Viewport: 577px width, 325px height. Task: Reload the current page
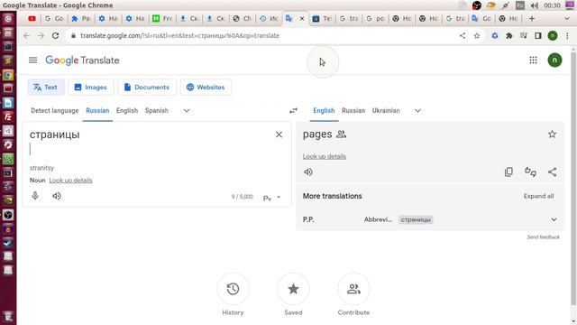pos(55,36)
